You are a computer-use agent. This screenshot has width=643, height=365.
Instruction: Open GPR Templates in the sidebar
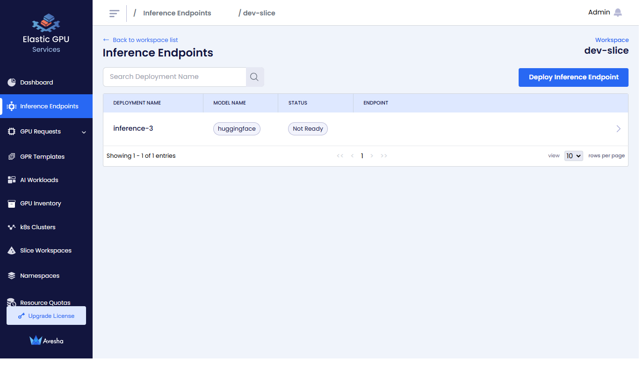point(46,157)
